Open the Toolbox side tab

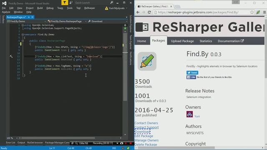pos(3,19)
